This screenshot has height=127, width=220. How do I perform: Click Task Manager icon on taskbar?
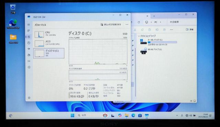point(147,115)
